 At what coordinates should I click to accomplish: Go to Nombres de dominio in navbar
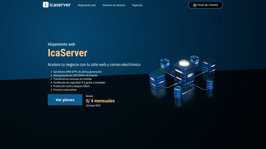[114, 5]
